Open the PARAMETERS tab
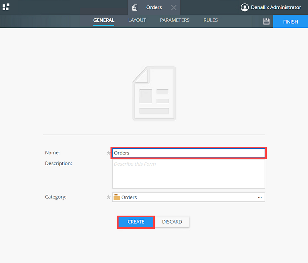308x263 pixels. [175, 20]
